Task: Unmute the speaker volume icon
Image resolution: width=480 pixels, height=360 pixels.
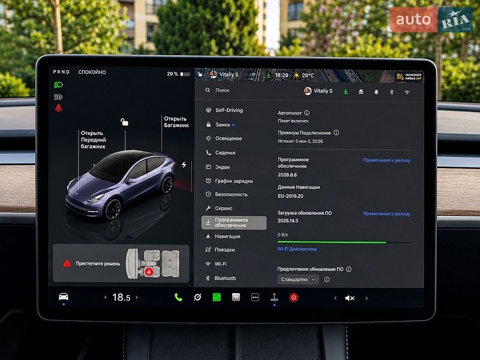Action: (350, 298)
